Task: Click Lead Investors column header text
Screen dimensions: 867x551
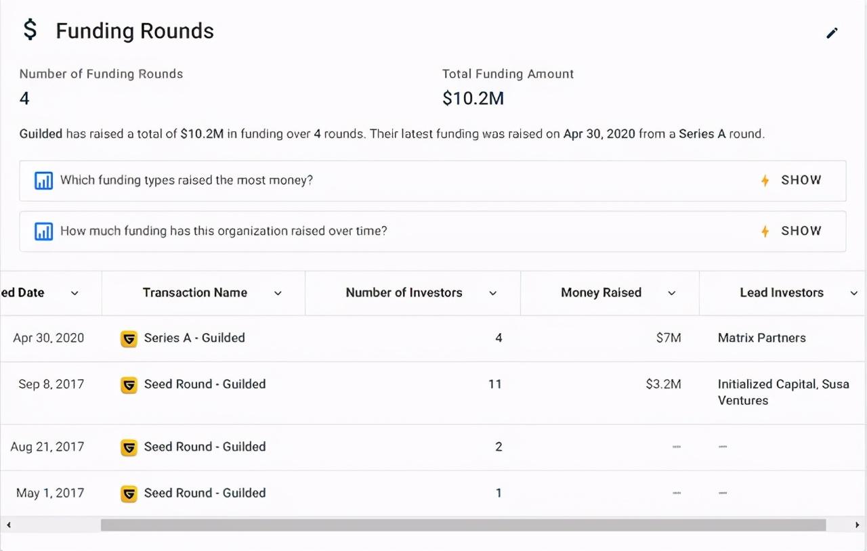Action: (782, 292)
